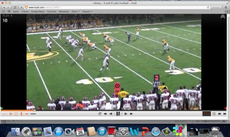
Task: Skip to next clip using fast-forward icon
Action: 131,114
